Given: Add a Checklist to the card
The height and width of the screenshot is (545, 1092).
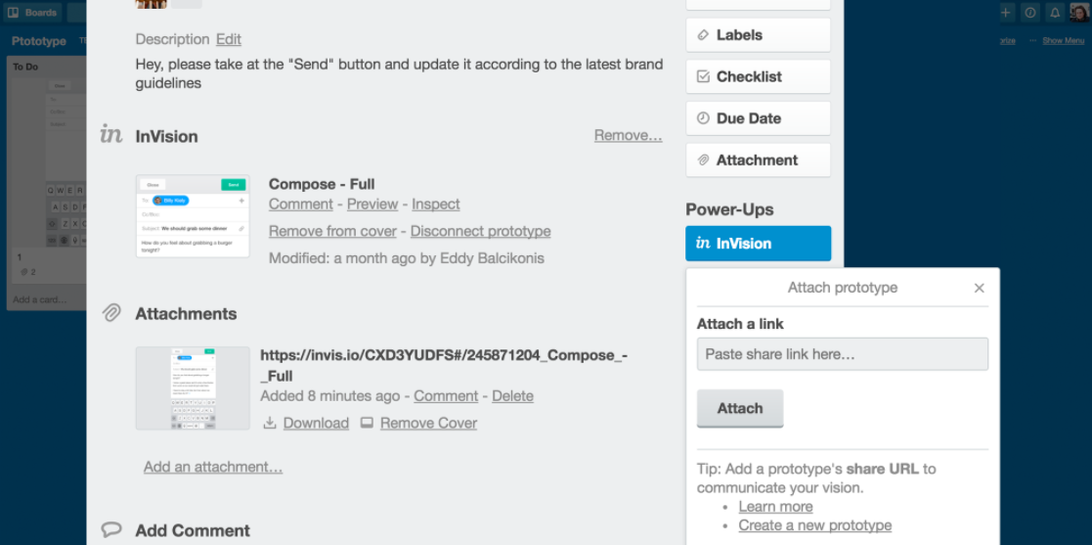Looking at the screenshot, I should (758, 76).
